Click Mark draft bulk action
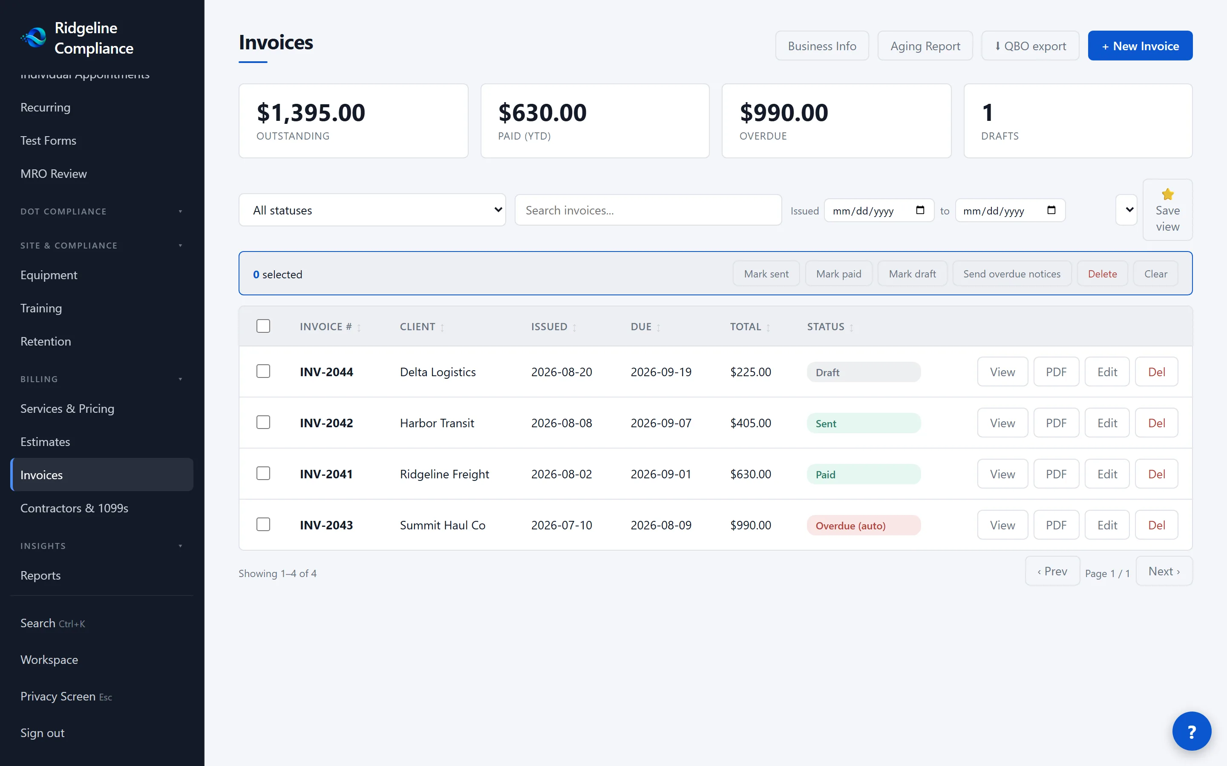The image size is (1227, 766). [912, 274]
